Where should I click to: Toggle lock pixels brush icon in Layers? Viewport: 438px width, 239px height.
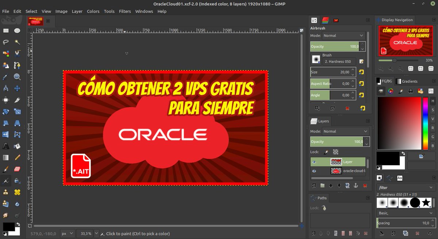click(x=326, y=152)
